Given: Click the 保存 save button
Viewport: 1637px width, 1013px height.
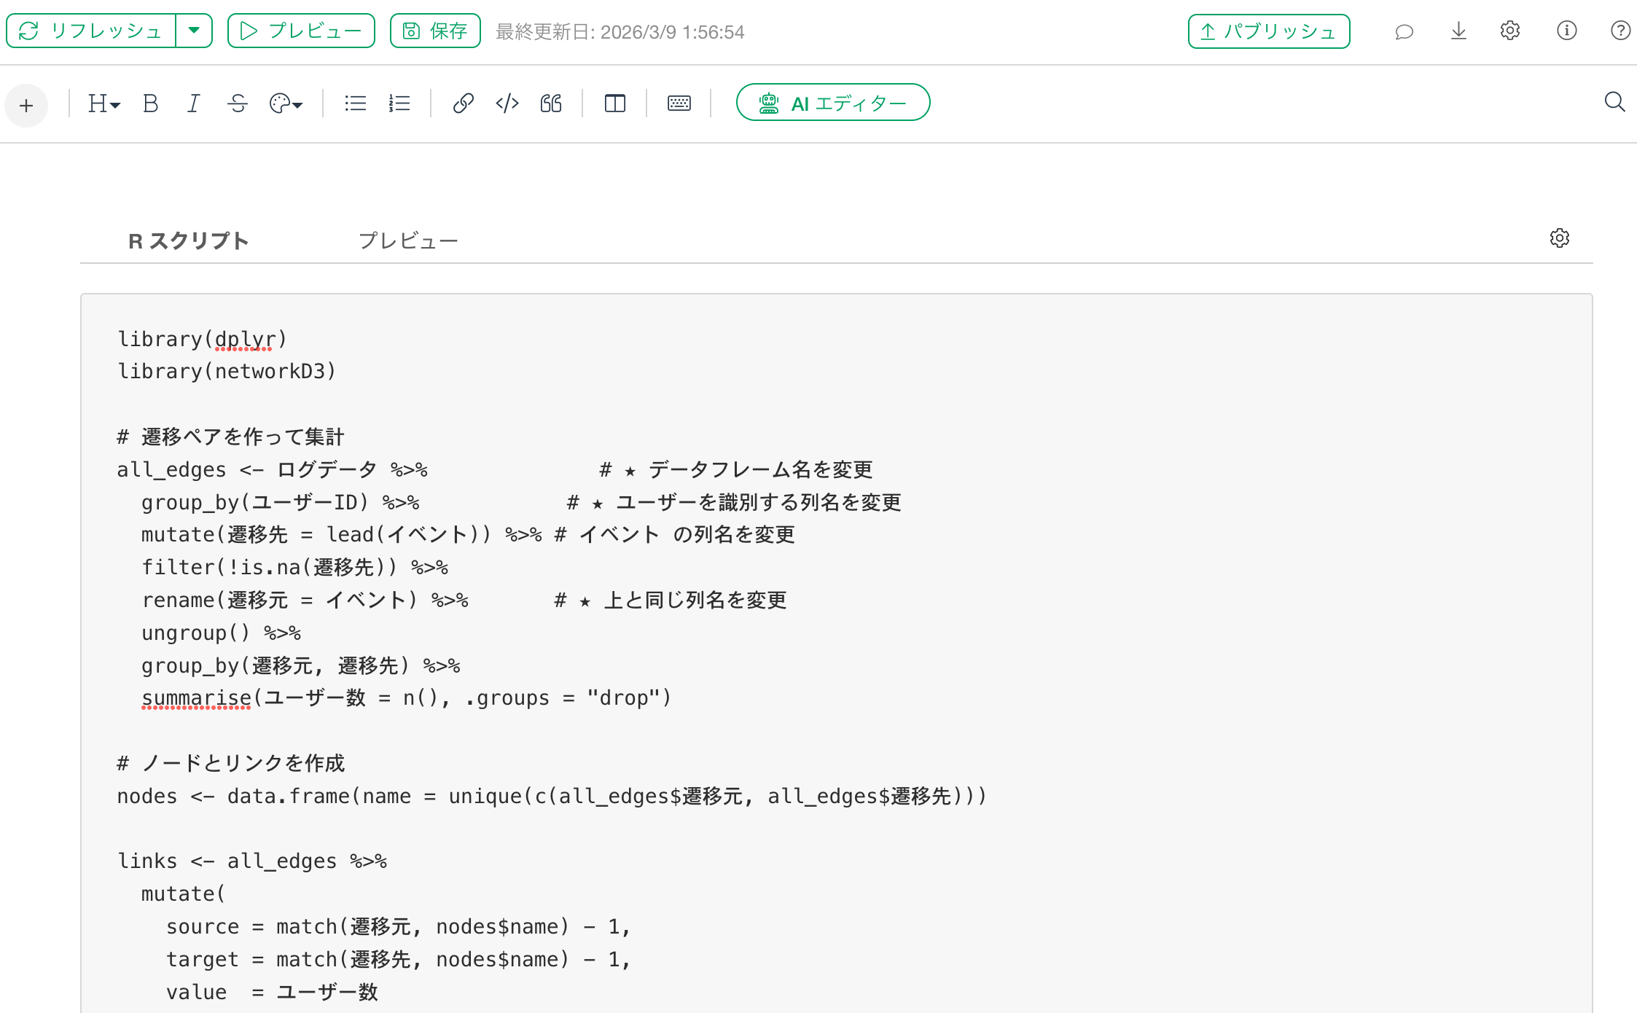Looking at the screenshot, I should (x=435, y=31).
